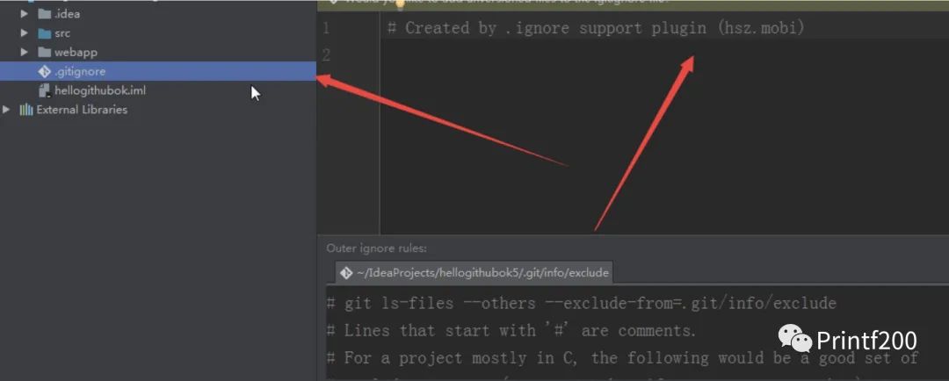Select the External Libraries label
This screenshot has width=949, height=381.
(x=82, y=110)
